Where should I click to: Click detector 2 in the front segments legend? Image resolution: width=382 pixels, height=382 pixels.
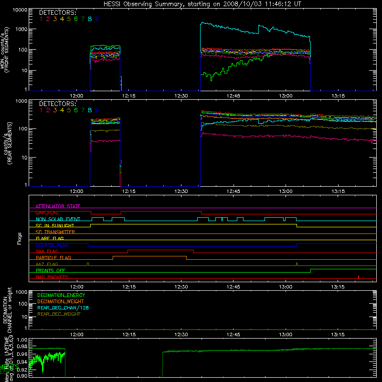coord(48,19)
